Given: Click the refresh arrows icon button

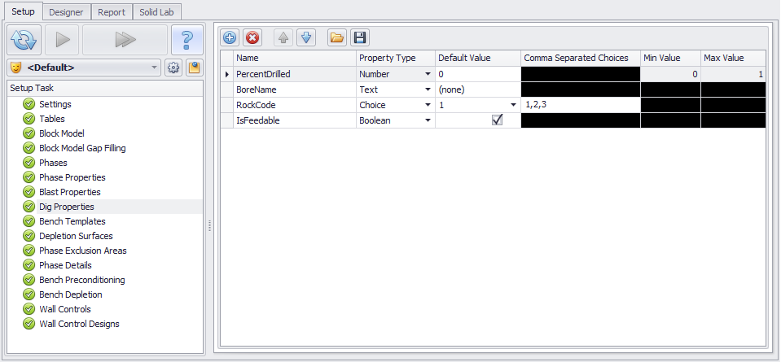Looking at the screenshot, I should pyautogui.click(x=24, y=40).
